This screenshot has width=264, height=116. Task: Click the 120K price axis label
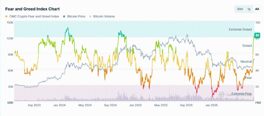point(10,38)
